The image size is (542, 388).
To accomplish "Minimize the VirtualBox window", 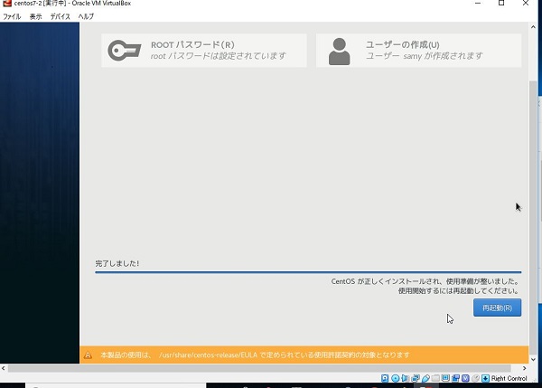I will [478, 3].
